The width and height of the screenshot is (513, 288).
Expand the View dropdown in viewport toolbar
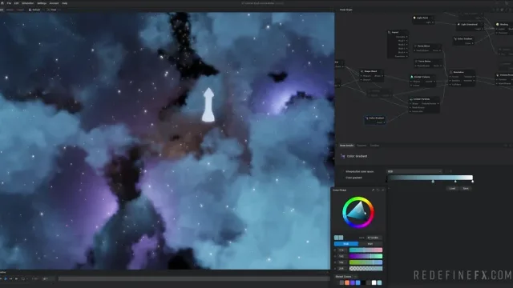click(52, 10)
